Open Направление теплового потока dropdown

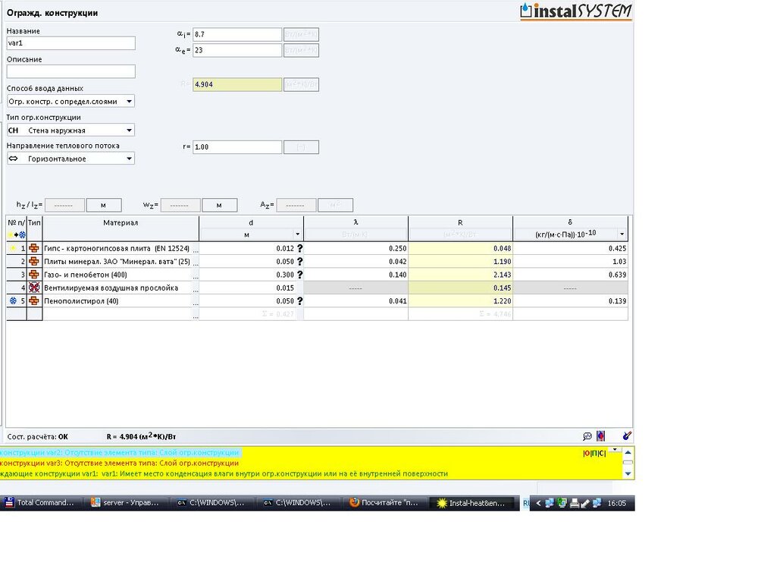click(x=129, y=159)
